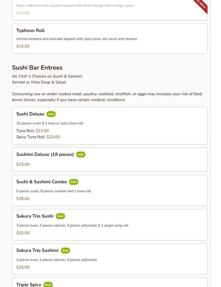Click RAW badge next to Sakura Trio Sashimi
This screenshot has height=287, width=221.
pyautogui.click(x=65, y=251)
